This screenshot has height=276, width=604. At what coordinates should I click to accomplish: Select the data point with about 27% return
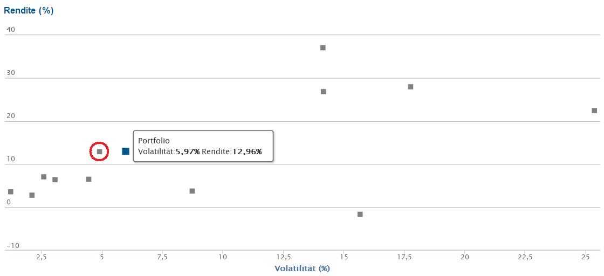pyautogui.click(x=324, y=92)
